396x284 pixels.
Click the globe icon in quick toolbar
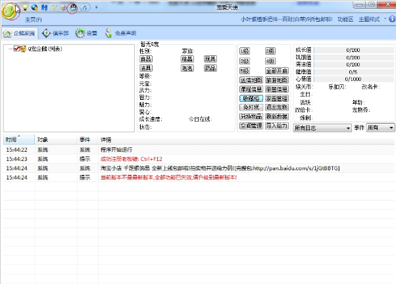[x=35, y=7]
